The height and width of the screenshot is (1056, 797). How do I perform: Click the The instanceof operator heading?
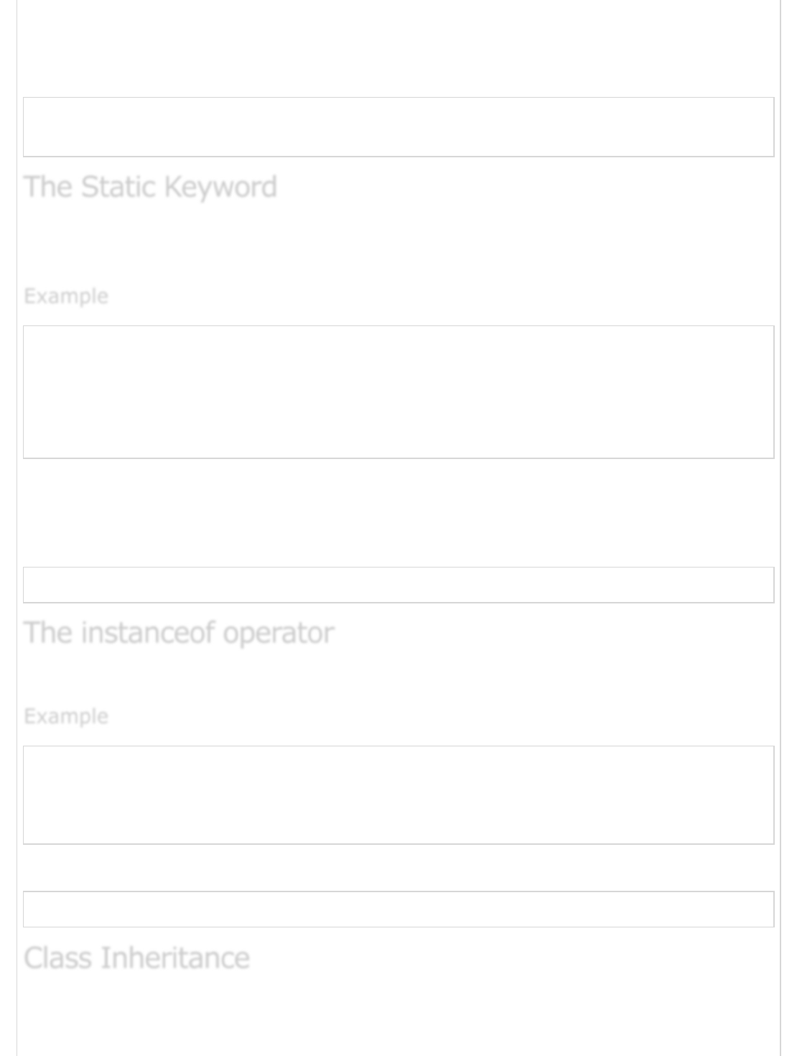[179, 633]
